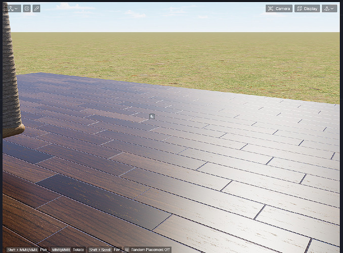343x253 pixels.
Task: Expand the anchor snapping dropdown
Action: coord(329,9)
